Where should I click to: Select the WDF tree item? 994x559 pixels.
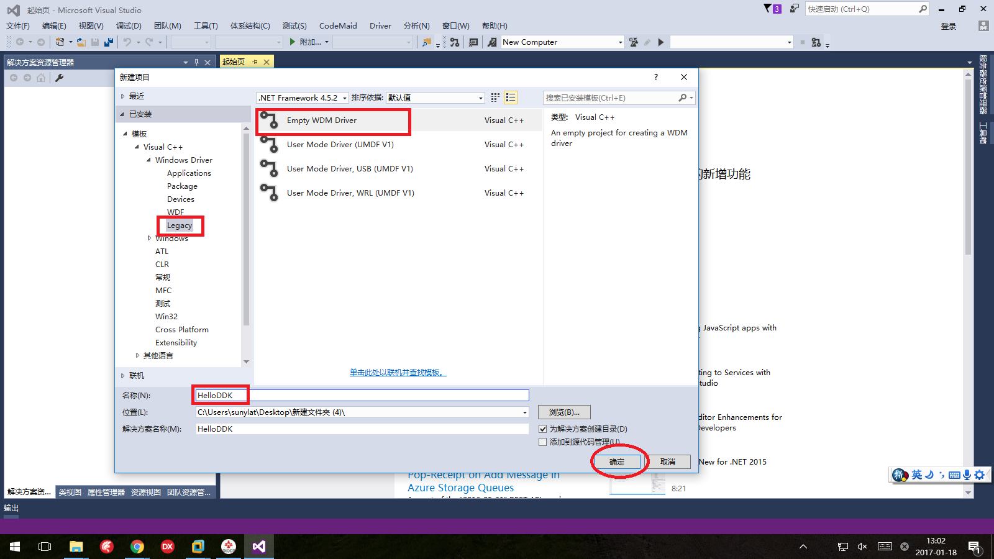(176, 212)
